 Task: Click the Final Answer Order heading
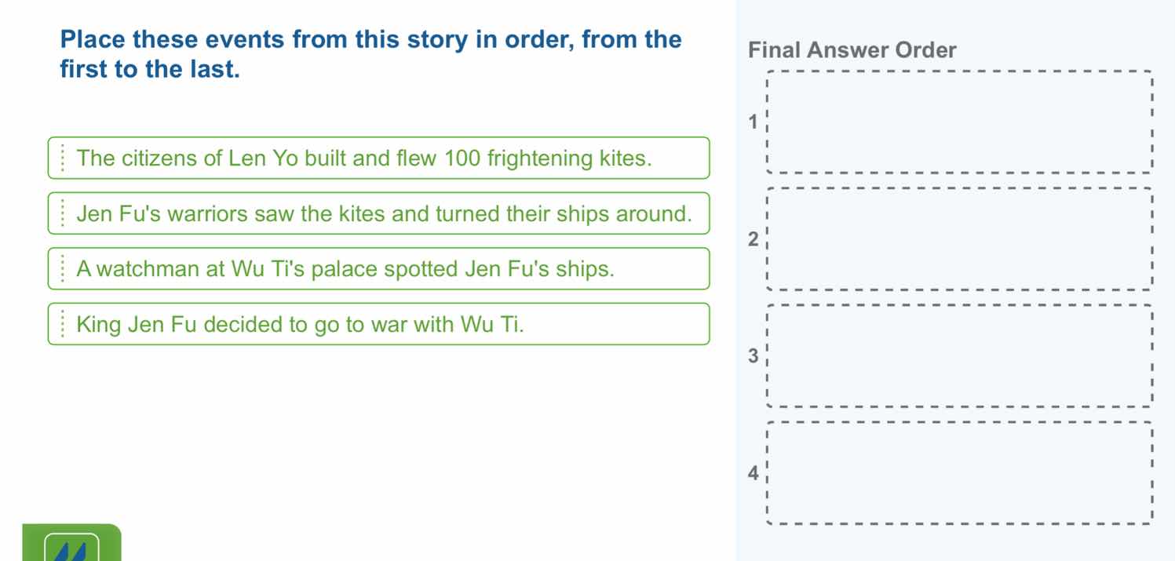click(x=853, y=49)
